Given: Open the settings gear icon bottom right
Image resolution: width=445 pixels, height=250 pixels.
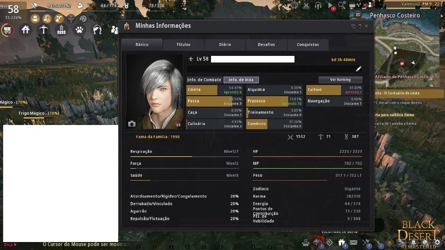Looking at the screenshot, I should tap(437, 242).
